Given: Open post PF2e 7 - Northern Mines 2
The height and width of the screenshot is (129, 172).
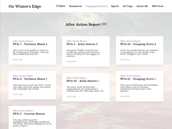Looking at the screenshot, I should click(30, 44).
